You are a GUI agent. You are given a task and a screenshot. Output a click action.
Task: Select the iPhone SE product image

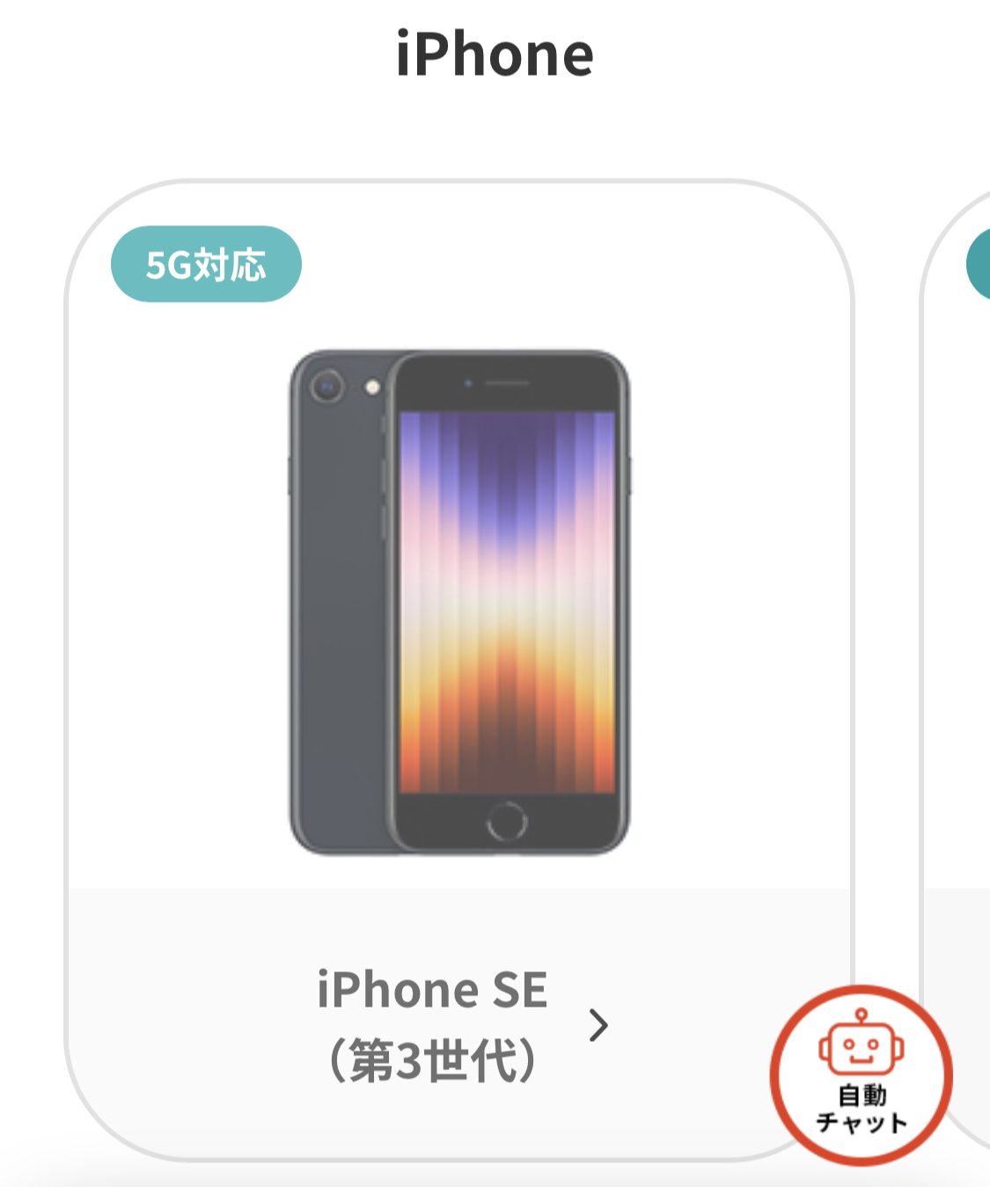pos(459,603)
